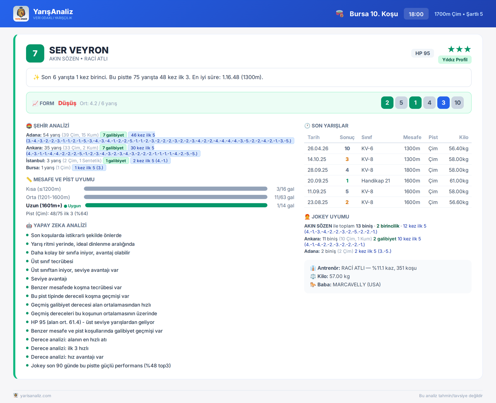Click the horse icon beside Baba
Viewport: 496px width, 403px height.
(313, 284)
